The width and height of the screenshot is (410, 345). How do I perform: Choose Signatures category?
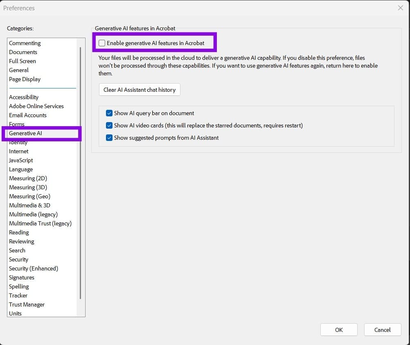[21, 278]
